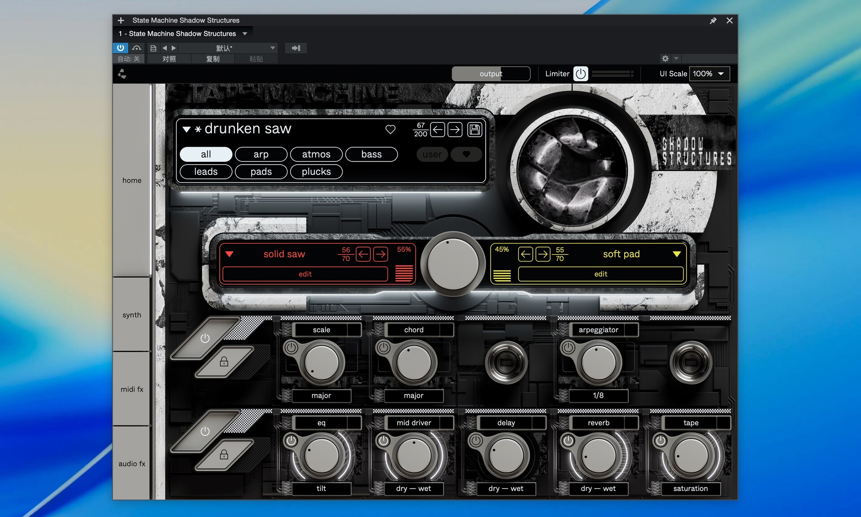
Task: Open the eq parameter selector showing tilt
Action: (x=322, y=489)
